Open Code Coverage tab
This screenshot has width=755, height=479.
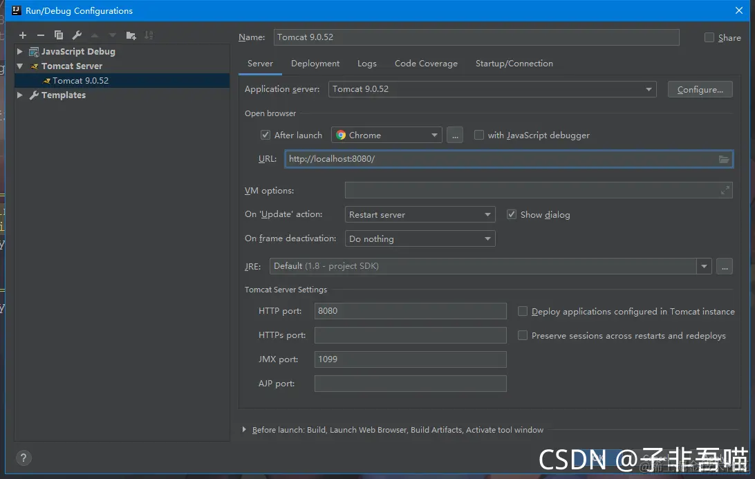[x=426, y=64]
